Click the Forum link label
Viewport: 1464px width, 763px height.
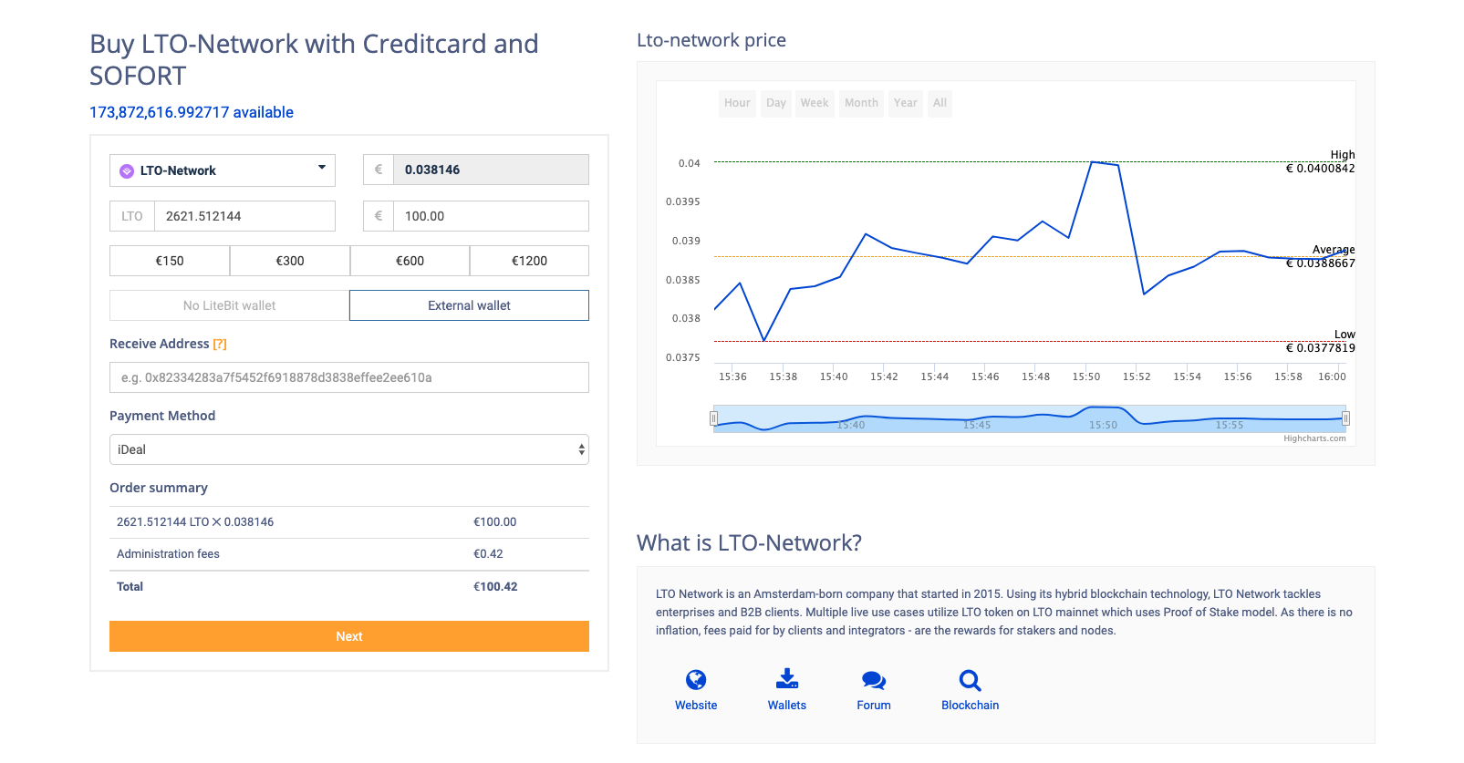click(x=874, y=706)
